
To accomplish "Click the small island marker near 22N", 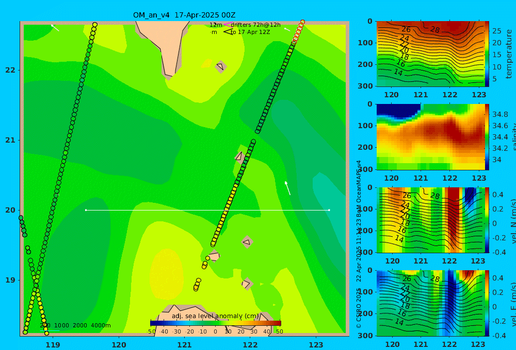I will (220, 66).
